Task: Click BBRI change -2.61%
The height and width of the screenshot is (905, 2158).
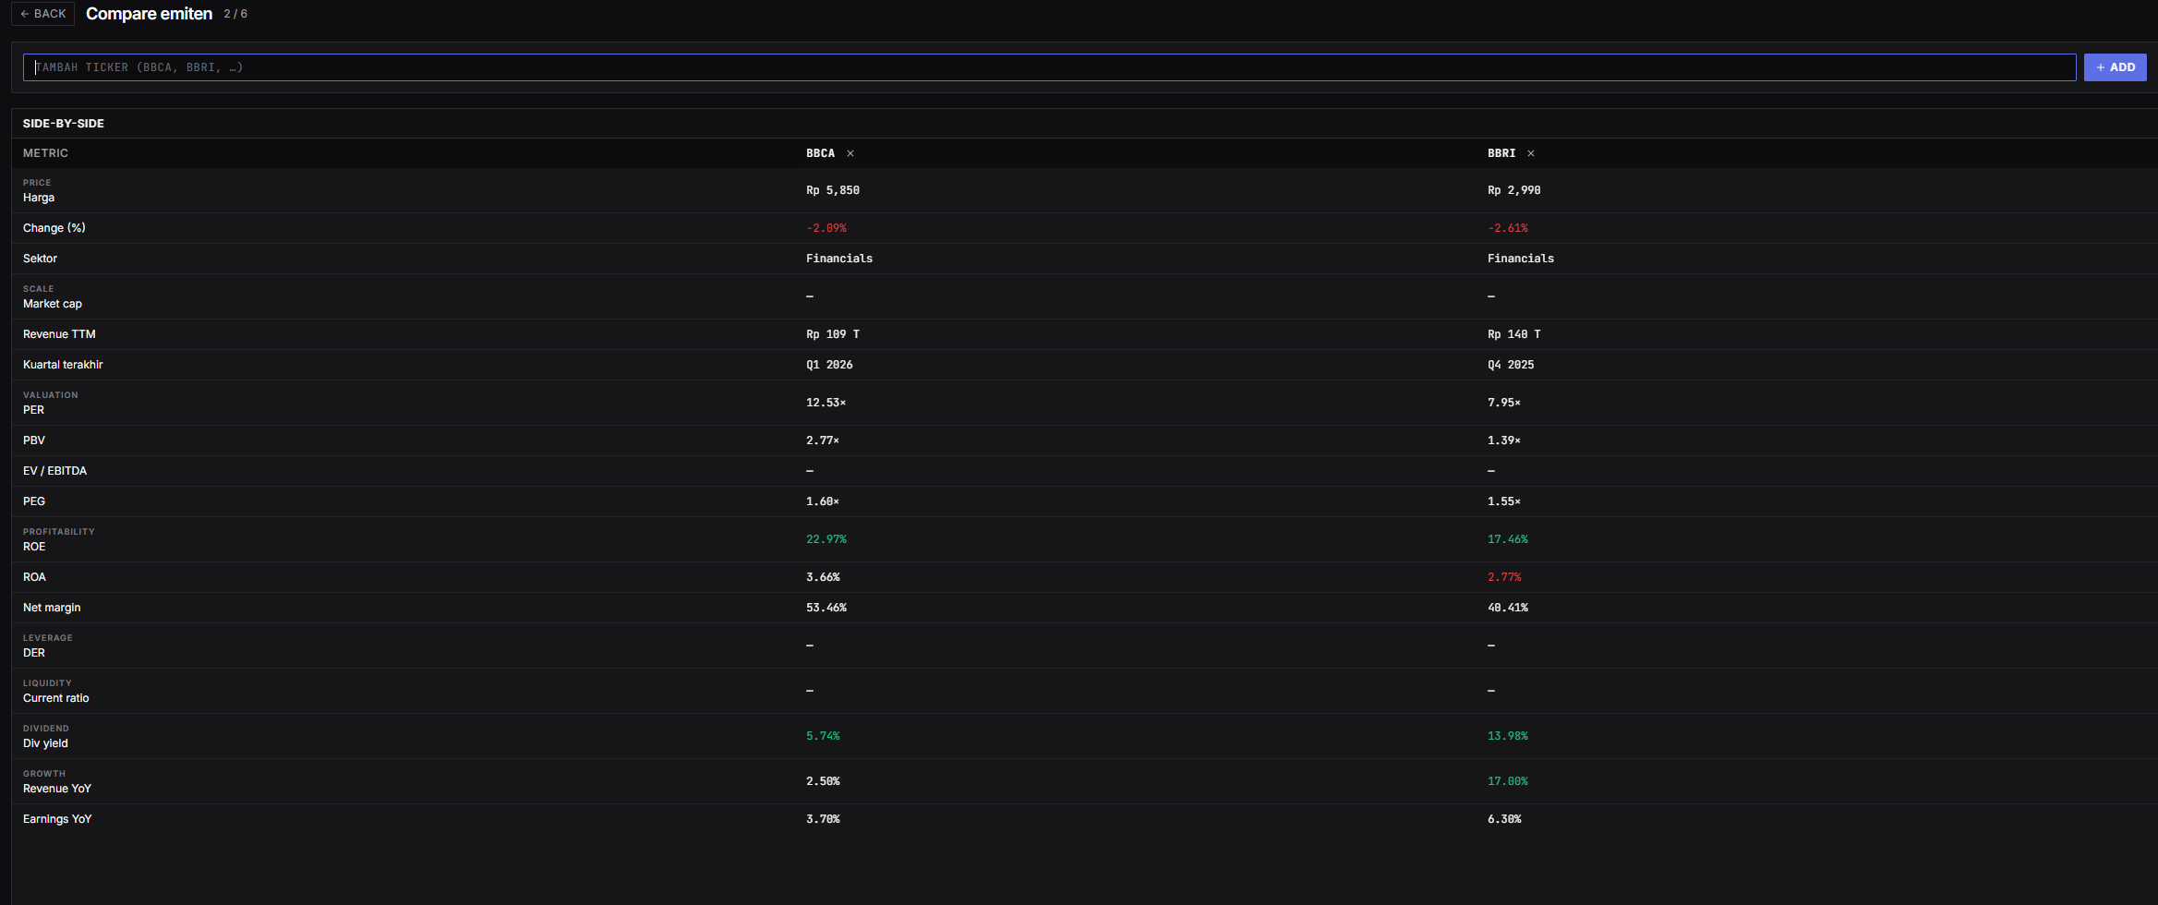Action: click(1508, 228)
